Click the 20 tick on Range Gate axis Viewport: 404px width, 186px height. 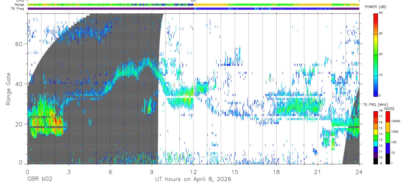tap(19, 124)
